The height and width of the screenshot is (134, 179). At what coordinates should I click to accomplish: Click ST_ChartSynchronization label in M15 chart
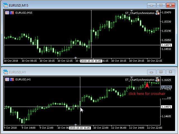pos(140,13)
